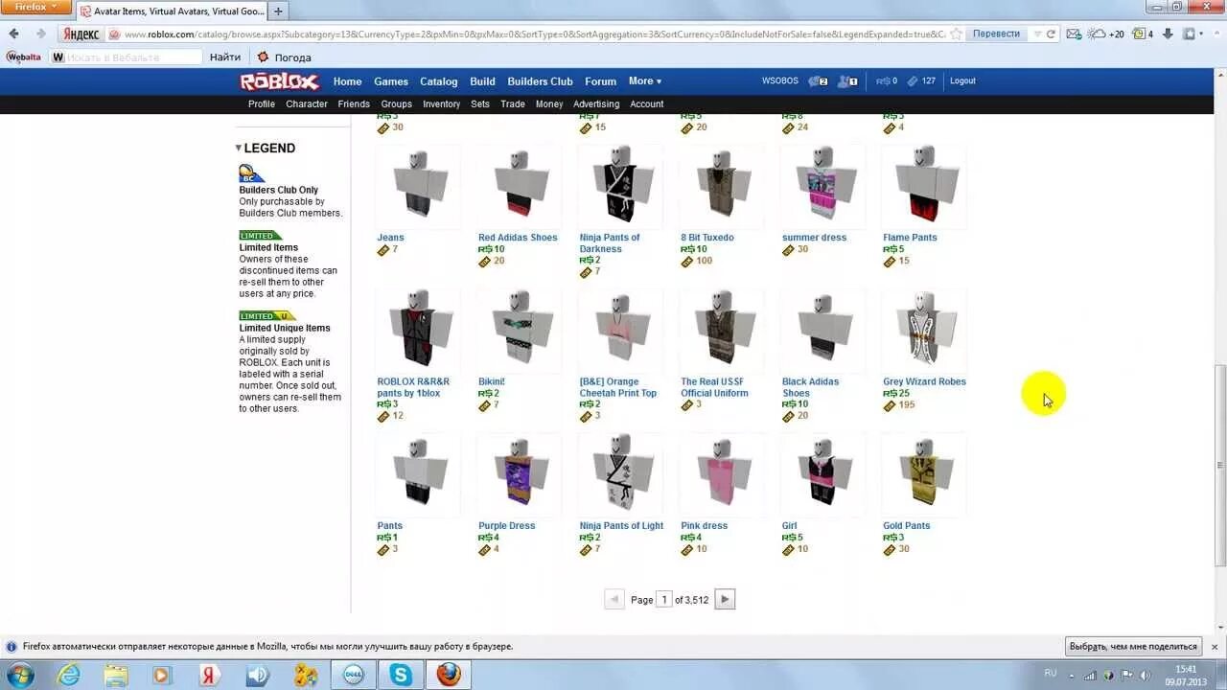Viewport: 1227px width, 690px height.
Task: Open Advertising in sub navigation
Action: [x=596, y=104]
